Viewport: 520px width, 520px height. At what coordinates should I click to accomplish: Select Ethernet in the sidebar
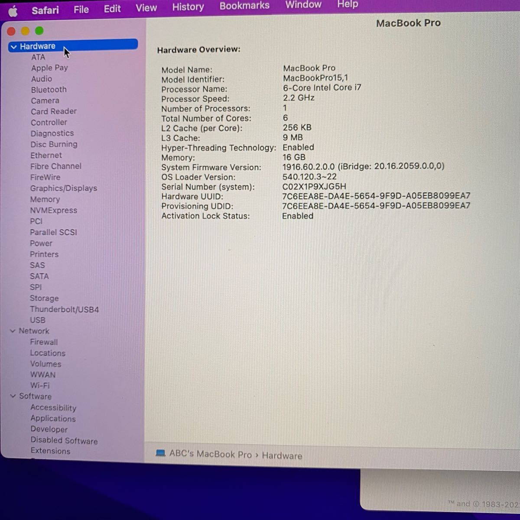pos(46,155)
